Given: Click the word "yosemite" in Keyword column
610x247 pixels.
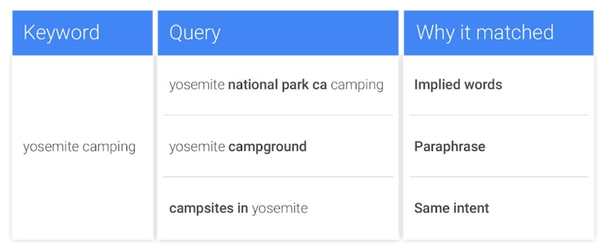Looking at the screenshot, I should pyautogui.click(x=51, y=147).
